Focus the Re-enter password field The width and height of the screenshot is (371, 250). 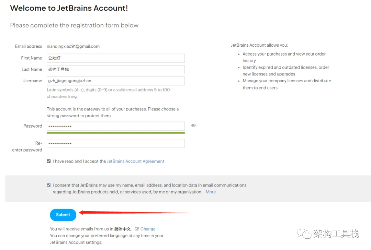116,143
